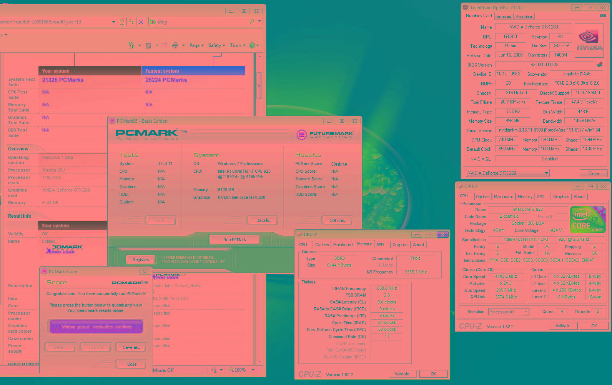Open the Home button dropdown arrow
The height and width of the screenshot is (385, 612).
point(140,45)
